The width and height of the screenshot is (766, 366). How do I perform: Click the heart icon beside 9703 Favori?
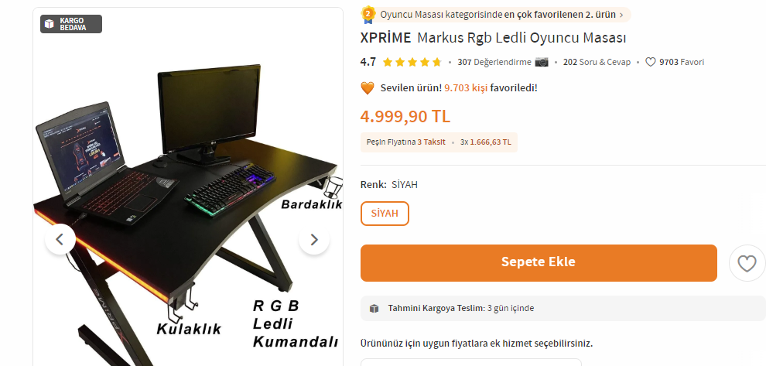[x=650, y=62]
